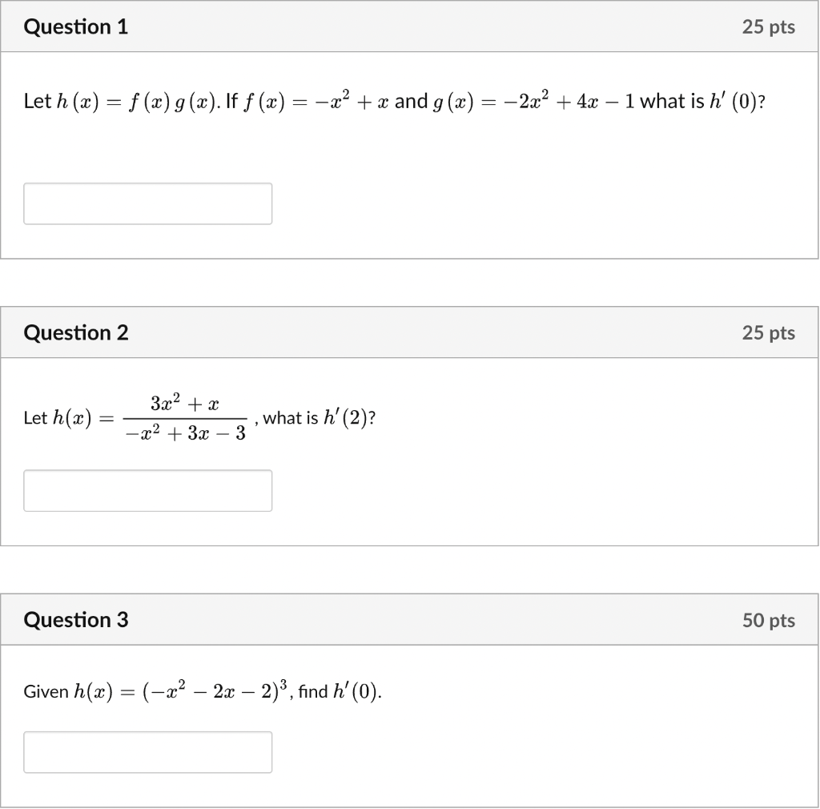Click the 25 pts label of Question 2
820x809 pixels.
click(x=768, y=332)
